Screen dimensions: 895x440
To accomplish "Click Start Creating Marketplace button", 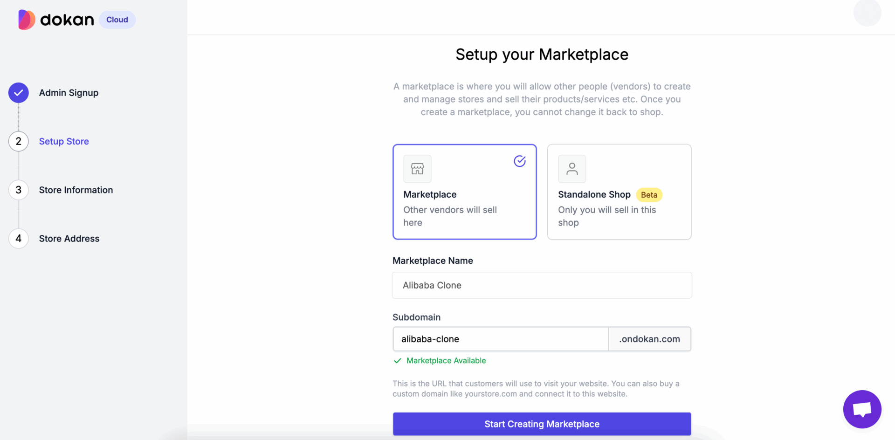I will coord(542,424).
